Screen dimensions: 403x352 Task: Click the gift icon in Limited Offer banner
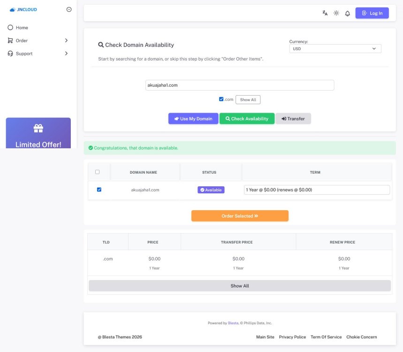38,128
